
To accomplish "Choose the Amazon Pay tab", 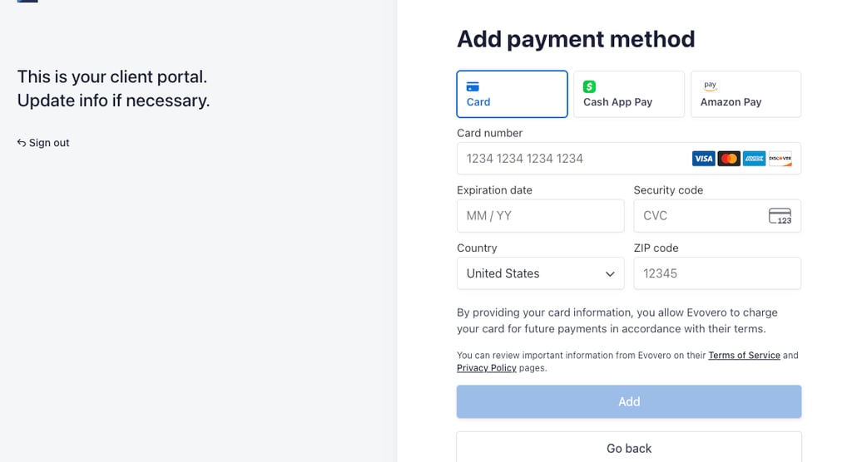I will coord(745,94).
